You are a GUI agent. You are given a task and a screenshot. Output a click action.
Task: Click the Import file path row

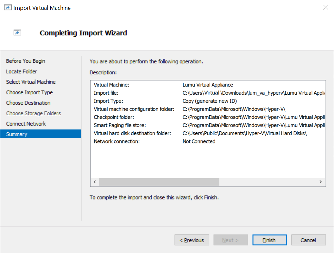[209, 93]
